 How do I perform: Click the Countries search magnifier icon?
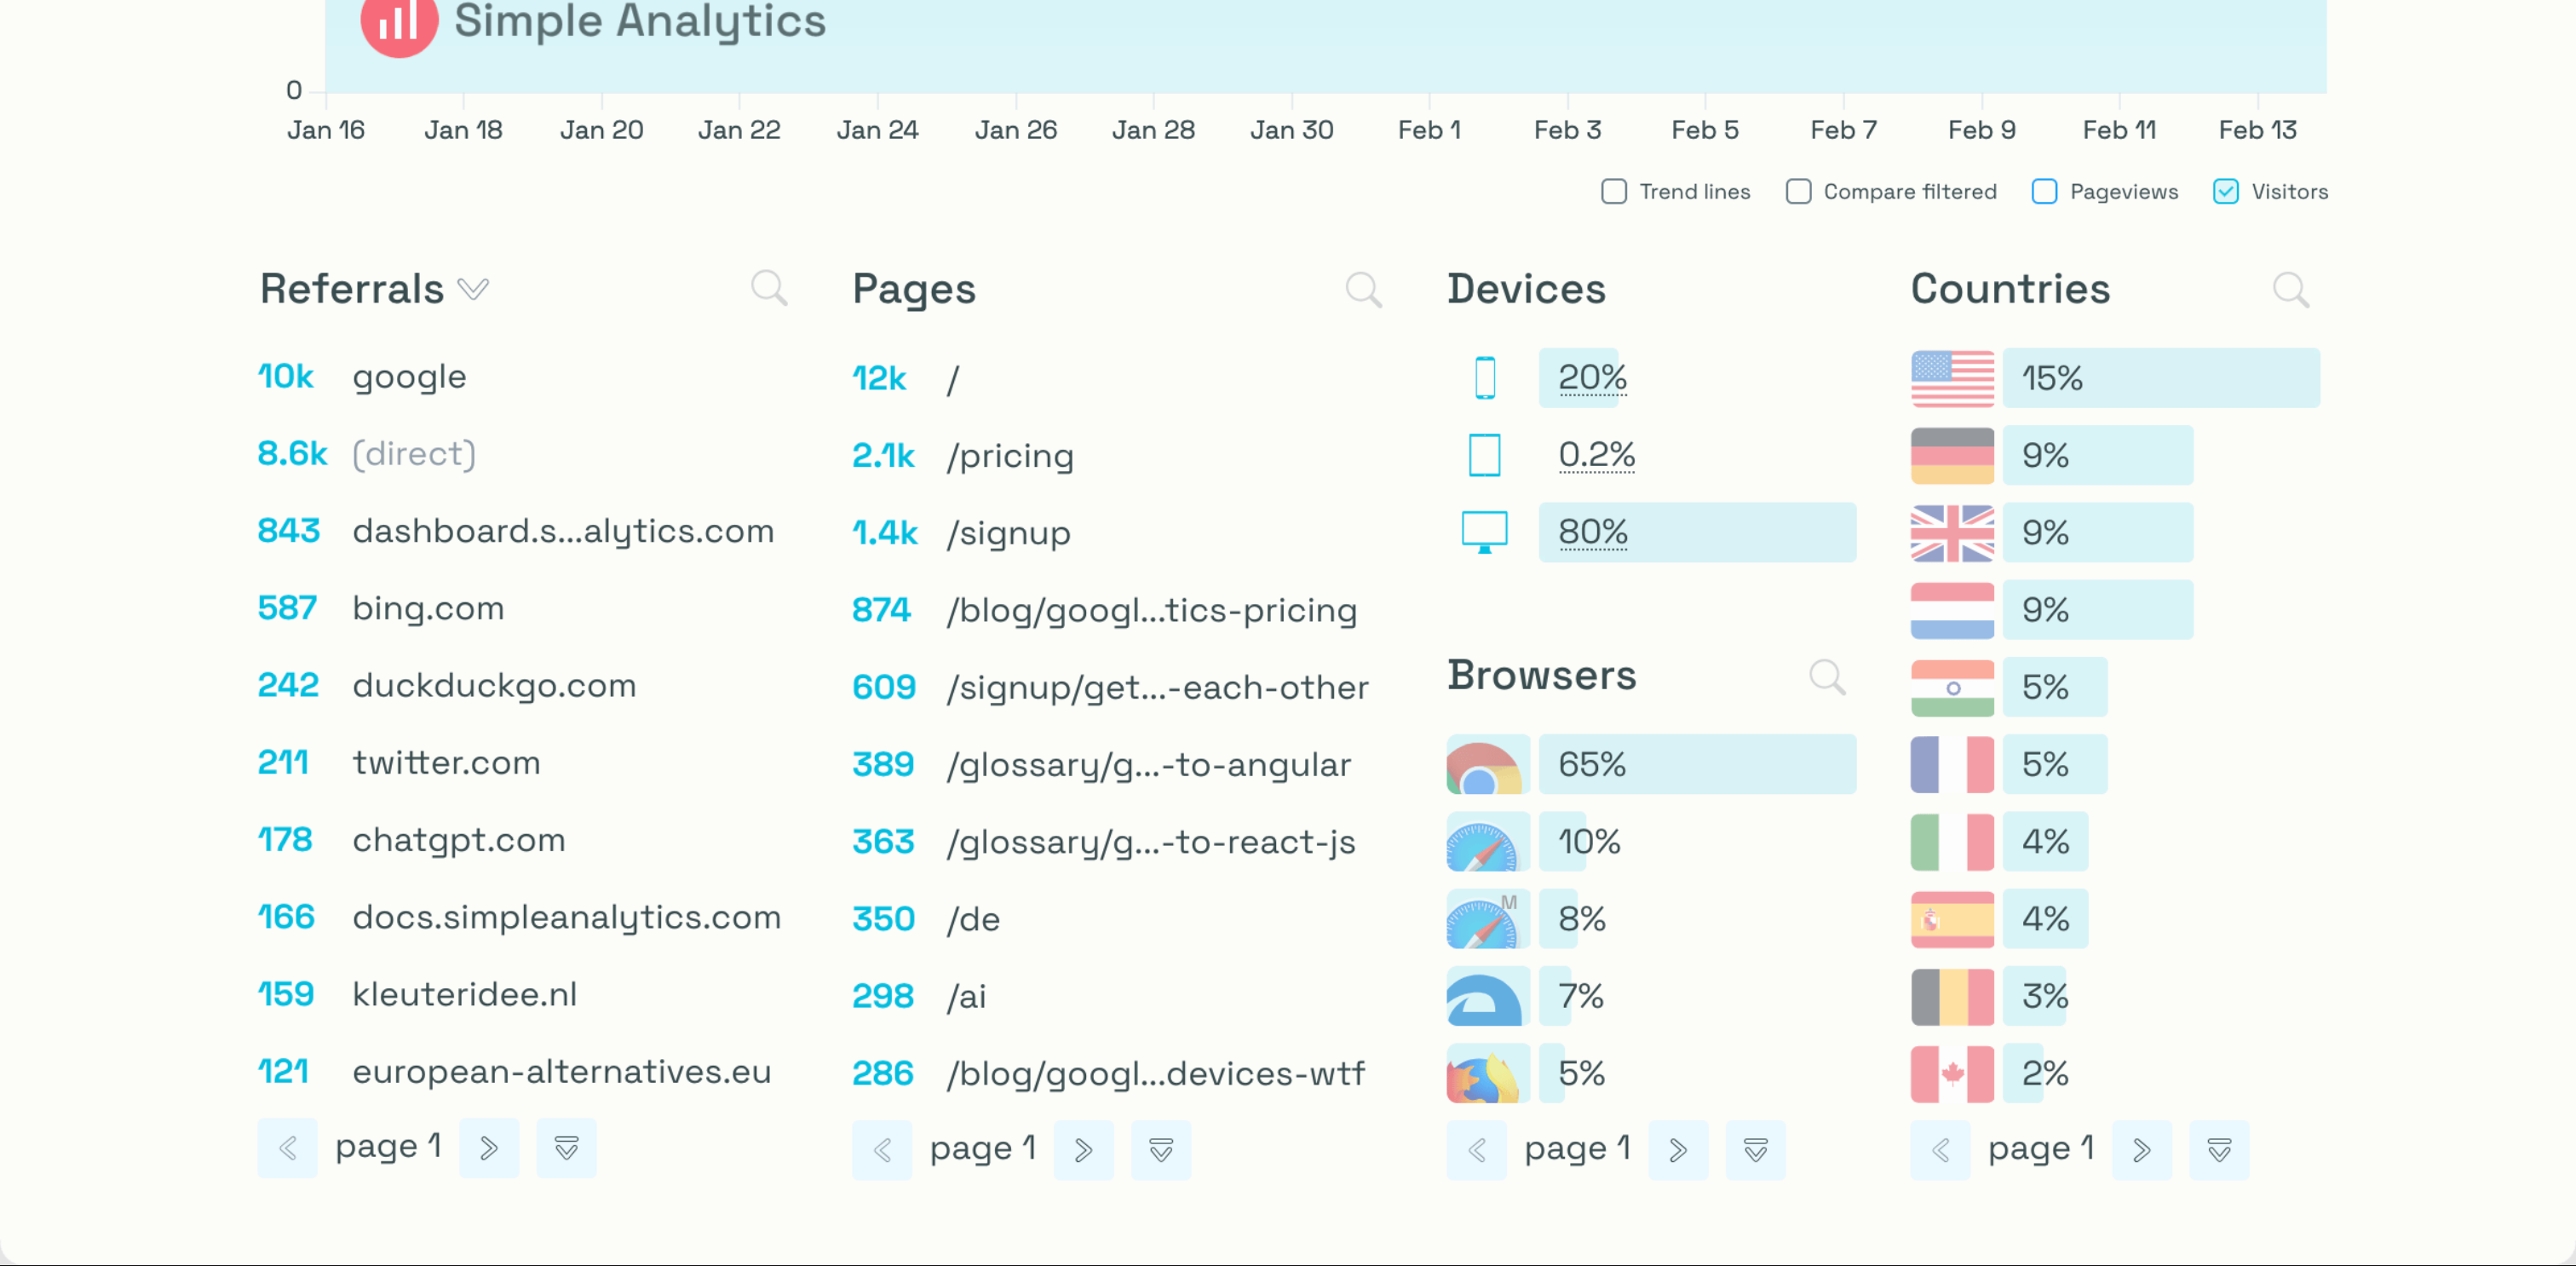click(x=2290, y=290)
